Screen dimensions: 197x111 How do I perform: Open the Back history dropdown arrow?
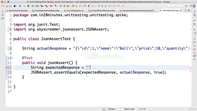click(x=124, y=6)
